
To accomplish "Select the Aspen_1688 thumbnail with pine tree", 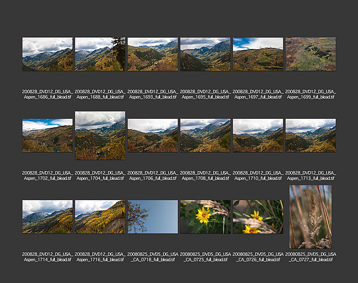I will point(100,54).
